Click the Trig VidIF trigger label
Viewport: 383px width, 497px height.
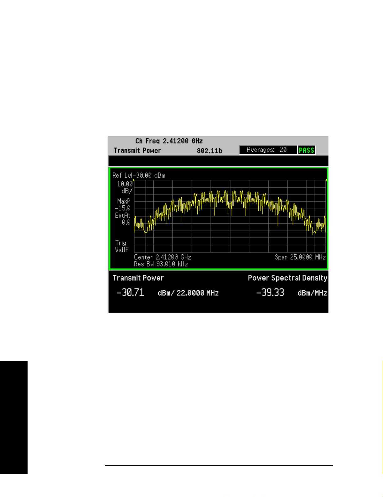tap(122, 246)
